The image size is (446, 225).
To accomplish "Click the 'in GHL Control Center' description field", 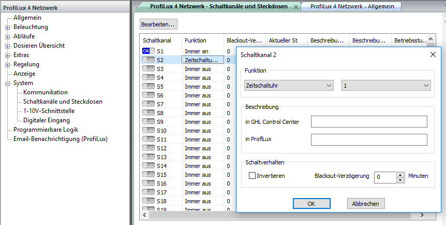I will pyautogui.click(x=369, y=121).
